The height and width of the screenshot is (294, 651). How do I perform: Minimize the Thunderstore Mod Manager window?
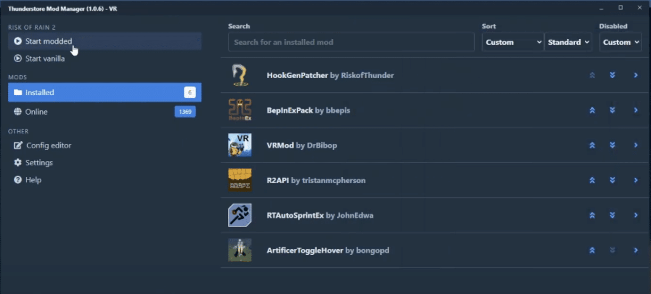[601, 8]
